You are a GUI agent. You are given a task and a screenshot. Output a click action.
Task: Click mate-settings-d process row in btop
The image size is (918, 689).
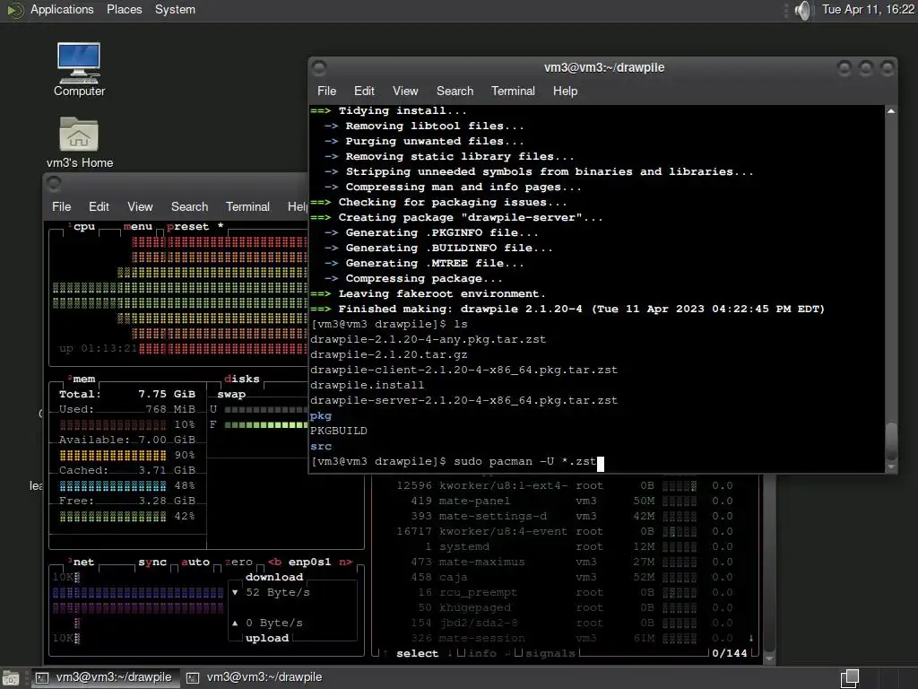565,516
